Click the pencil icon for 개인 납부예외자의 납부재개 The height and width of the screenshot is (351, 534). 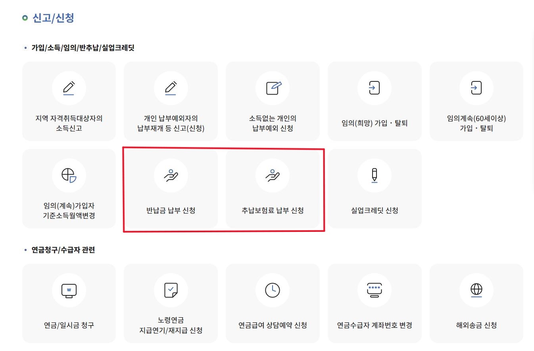pyautogui.click(x=171, y=88)
